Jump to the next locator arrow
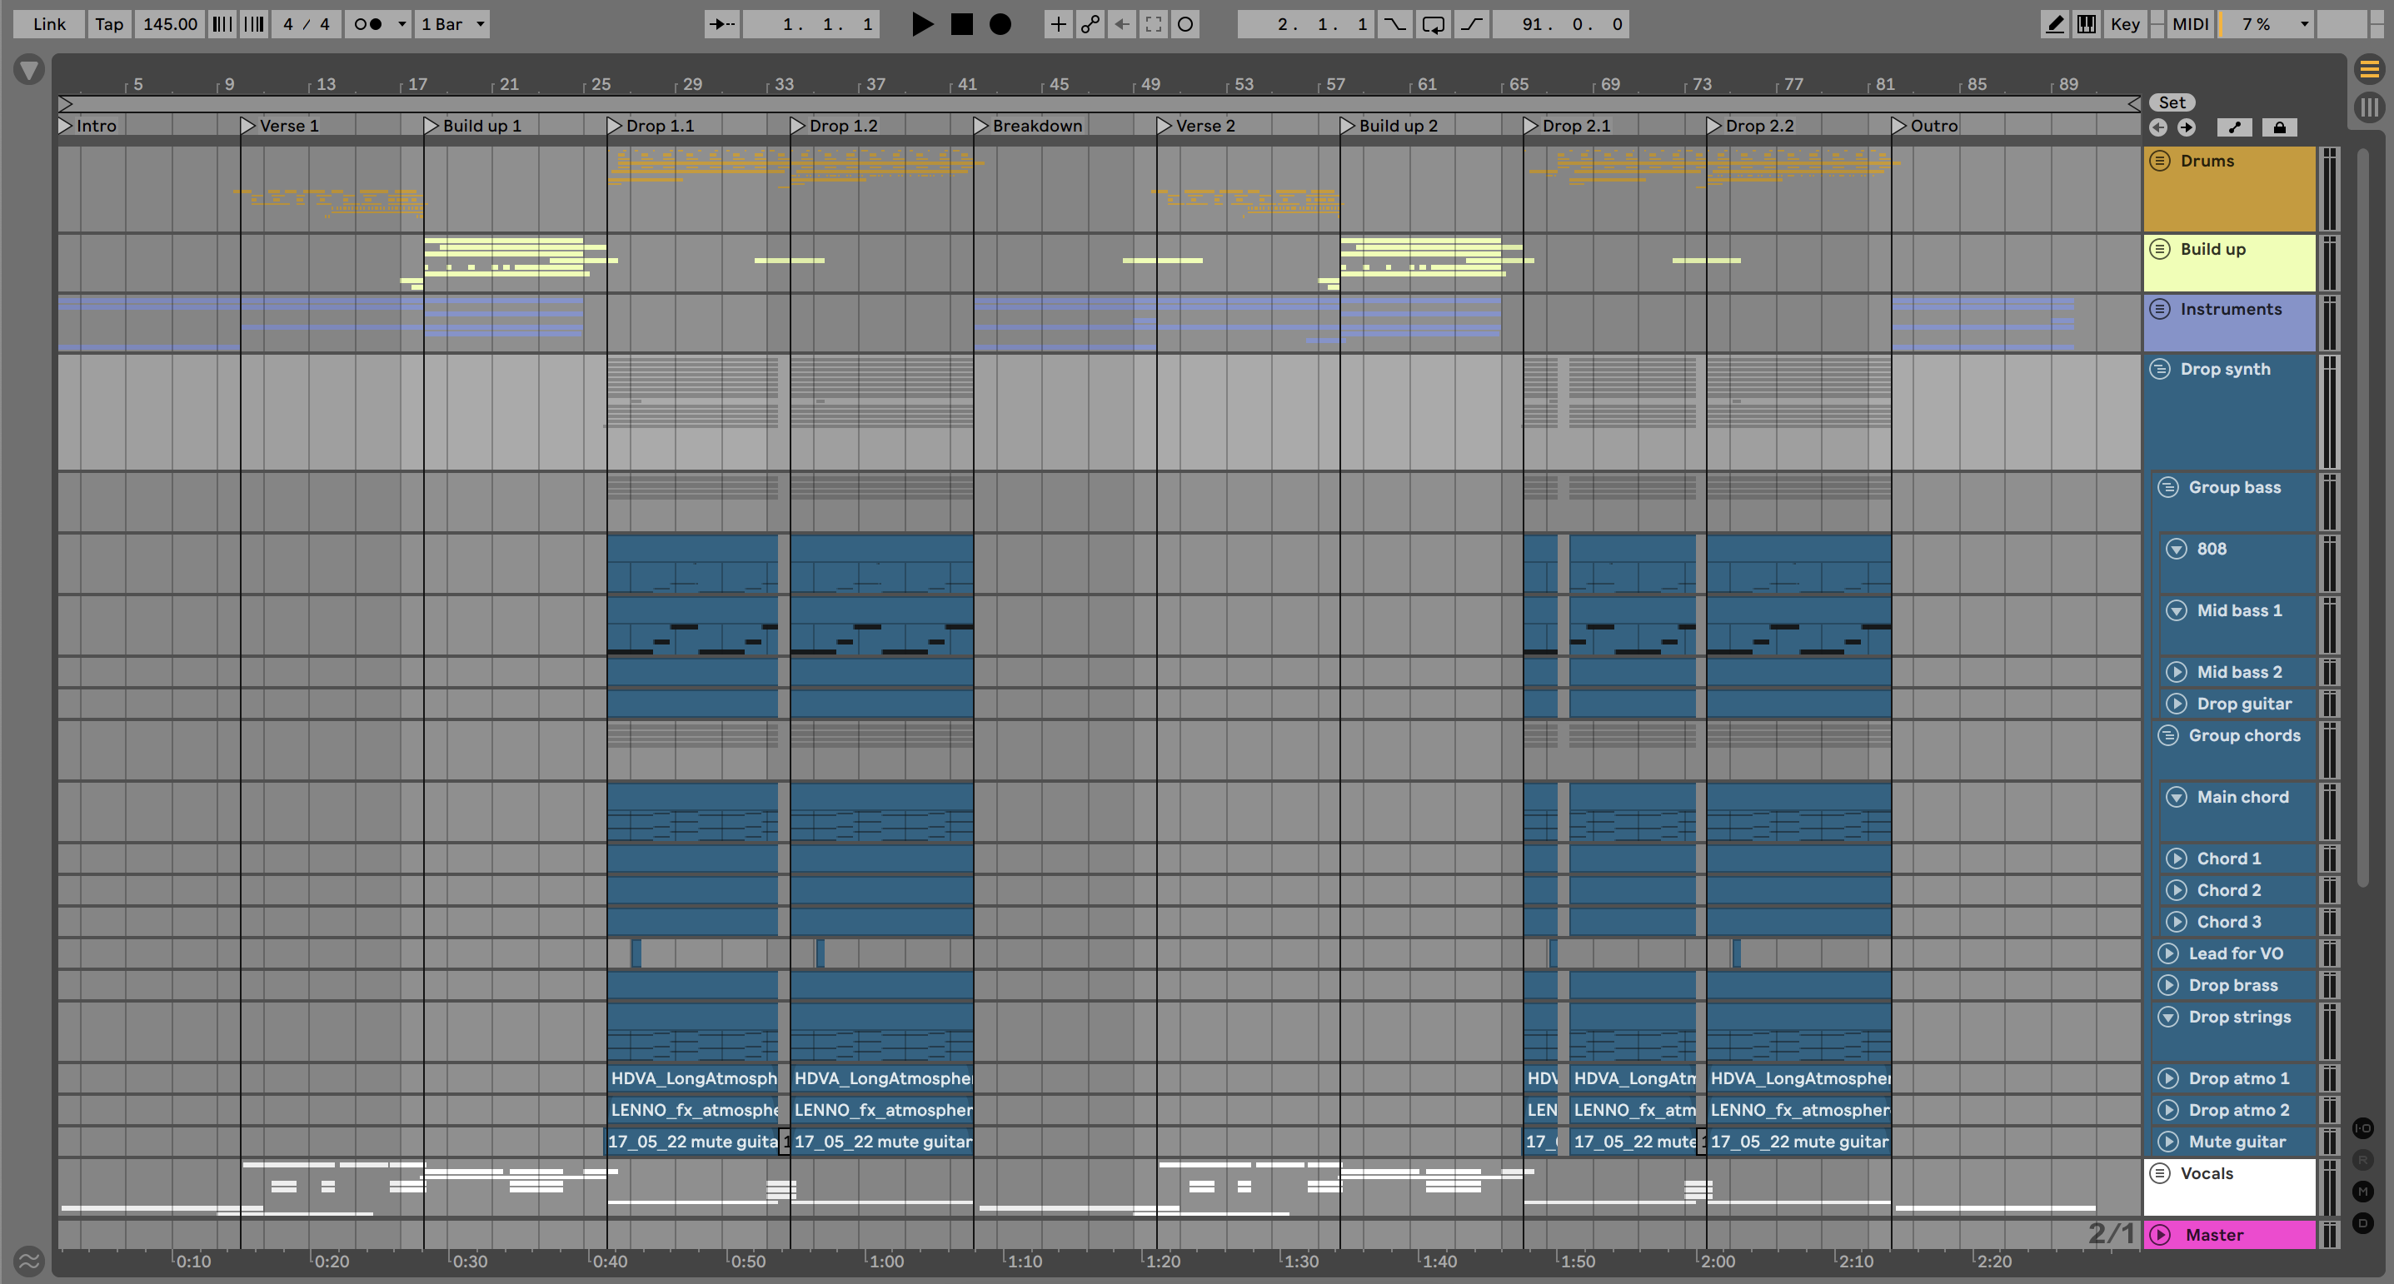The height and width of the screenshot is (1284, 2394). pyautogui.click(x=2186, y=127)
